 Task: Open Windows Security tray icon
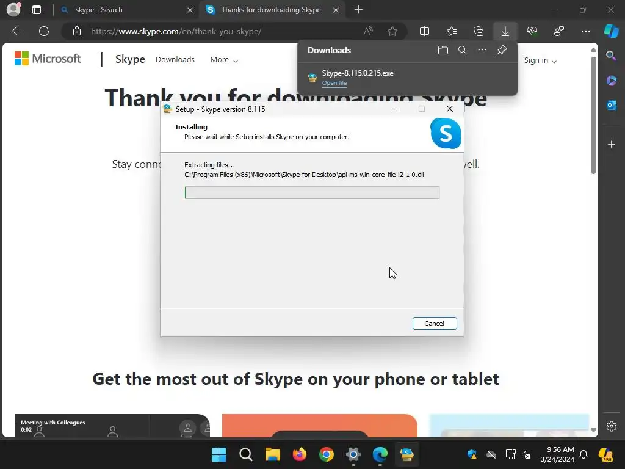[472, 454]
